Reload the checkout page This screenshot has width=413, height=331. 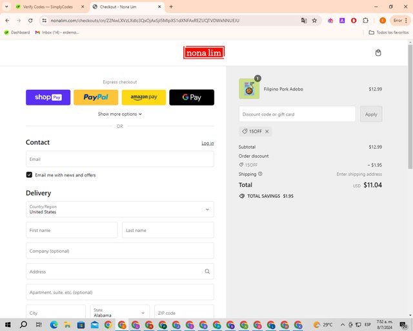point(30,20)
